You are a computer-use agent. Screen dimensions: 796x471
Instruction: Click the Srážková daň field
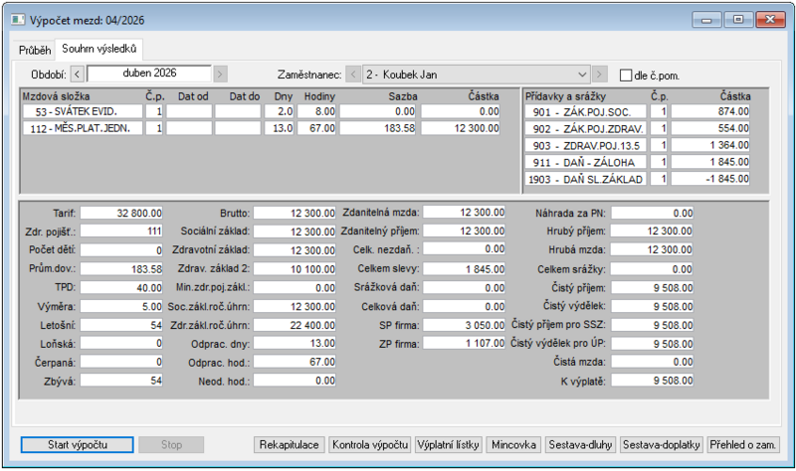click(x=465, y=287)
